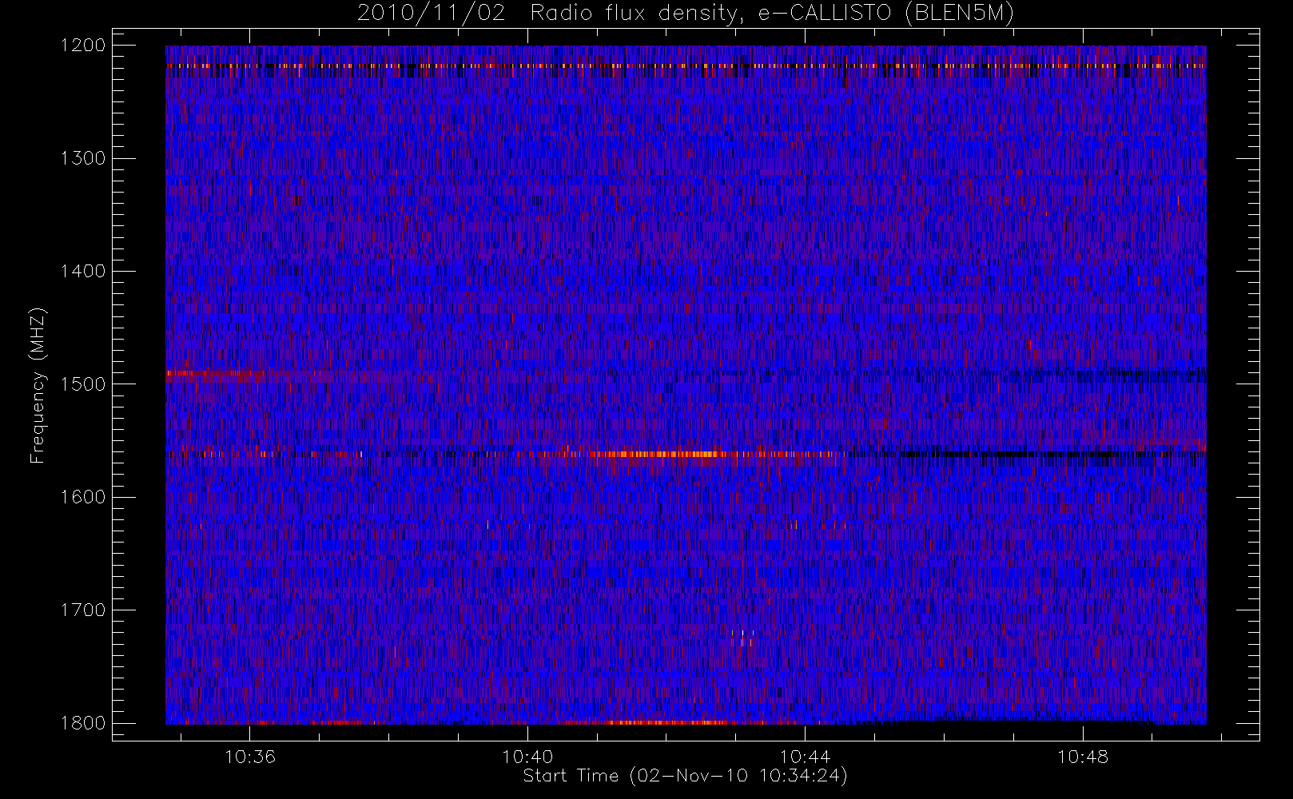Click the 10:44 time tick label
This screenshot has height=799, width=1293.
coord(805,757)
